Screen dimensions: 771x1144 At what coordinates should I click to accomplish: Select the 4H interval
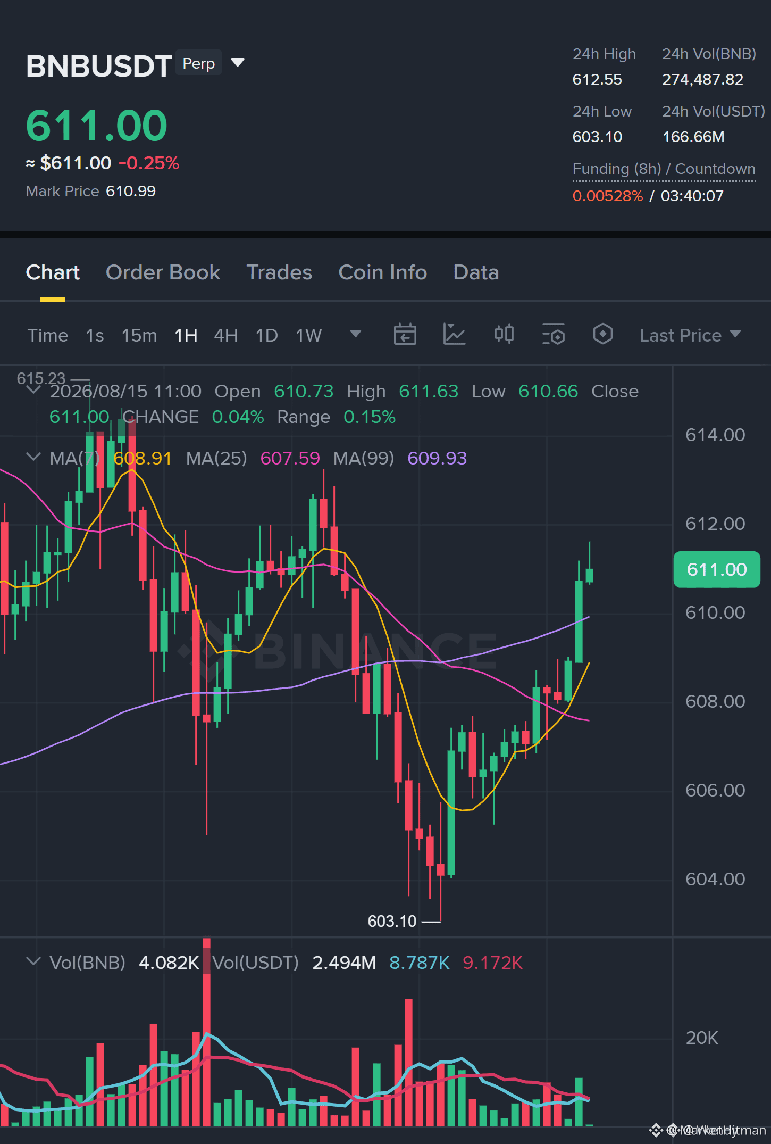point(226,335)
